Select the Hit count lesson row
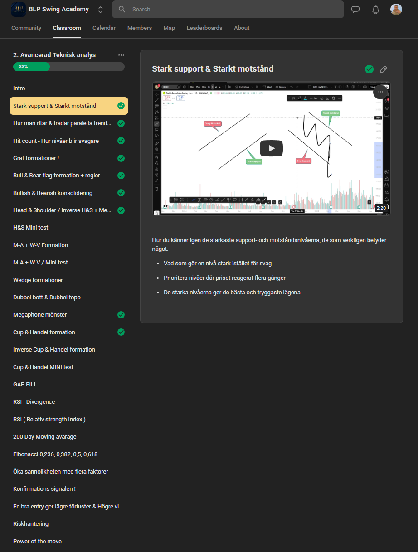 [69, 141]
